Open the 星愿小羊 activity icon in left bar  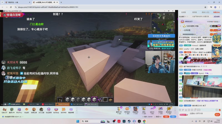pyautogui.click(x=12, y=110)
